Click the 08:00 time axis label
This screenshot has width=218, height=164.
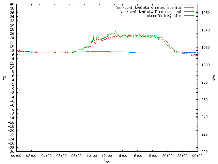tap(77, 156)
